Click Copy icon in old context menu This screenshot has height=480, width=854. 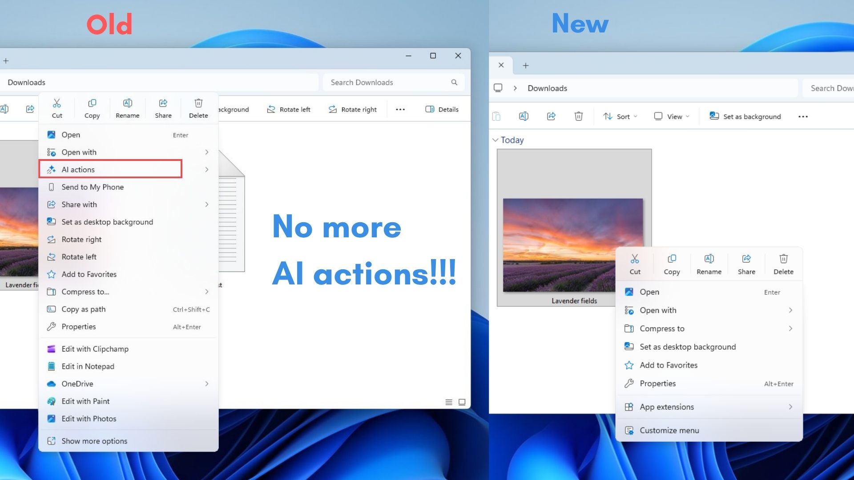(x=92, y=104)
